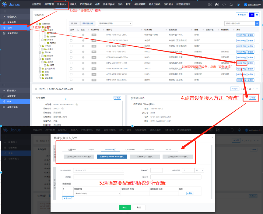
Task: Collapse sidebar using the bars icon on list page
Action: click(4, 11)
